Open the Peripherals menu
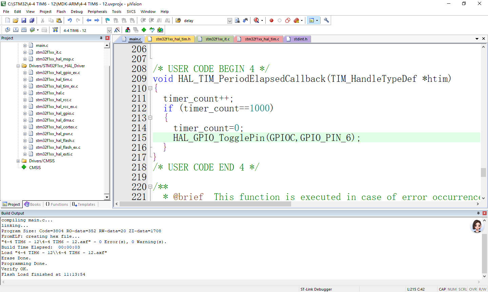 (x=97, y=12)
